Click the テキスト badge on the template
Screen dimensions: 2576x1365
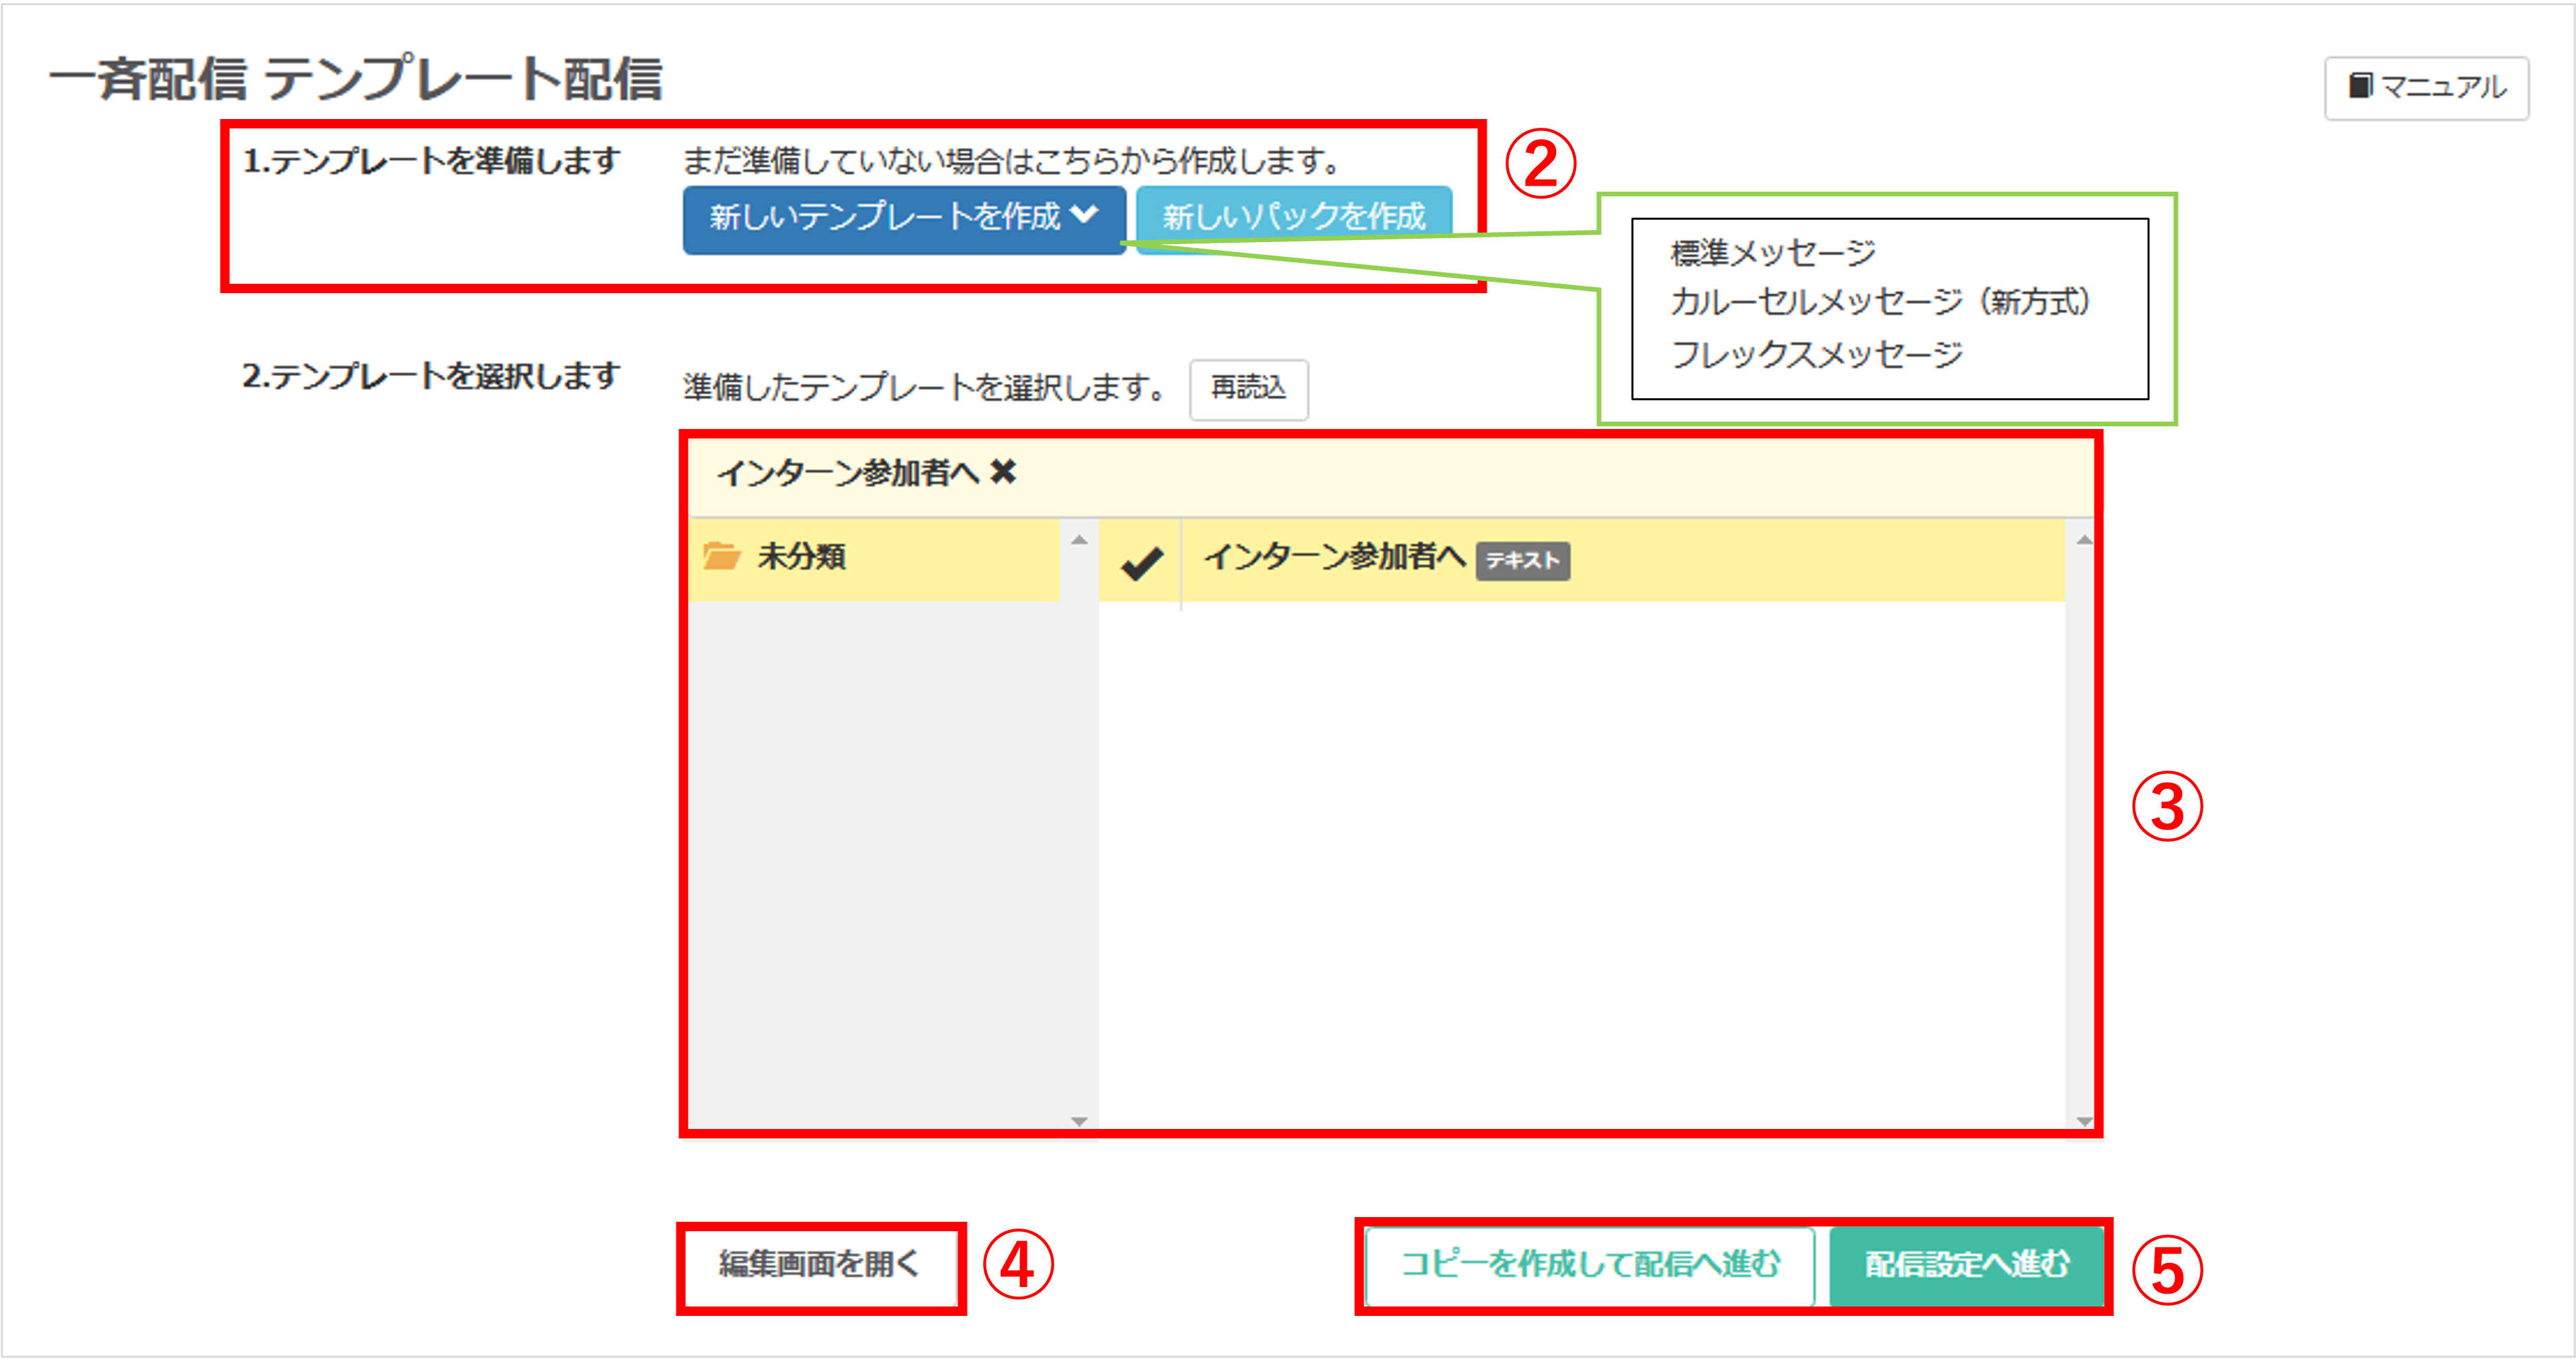[x=1522, y=561]
